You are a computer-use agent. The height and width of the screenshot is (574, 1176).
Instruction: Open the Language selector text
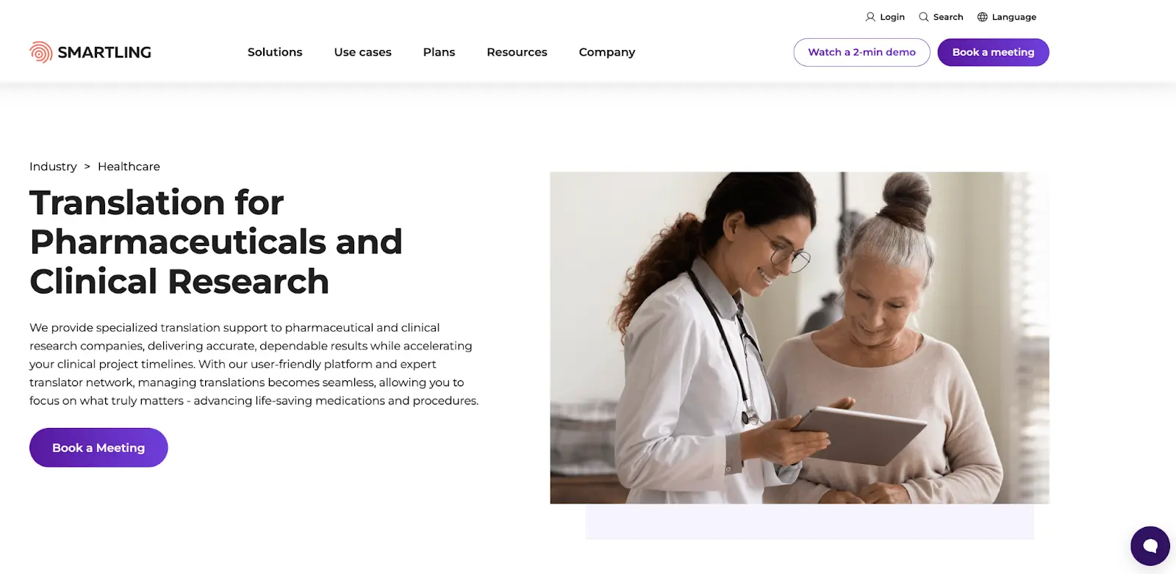1014,17
